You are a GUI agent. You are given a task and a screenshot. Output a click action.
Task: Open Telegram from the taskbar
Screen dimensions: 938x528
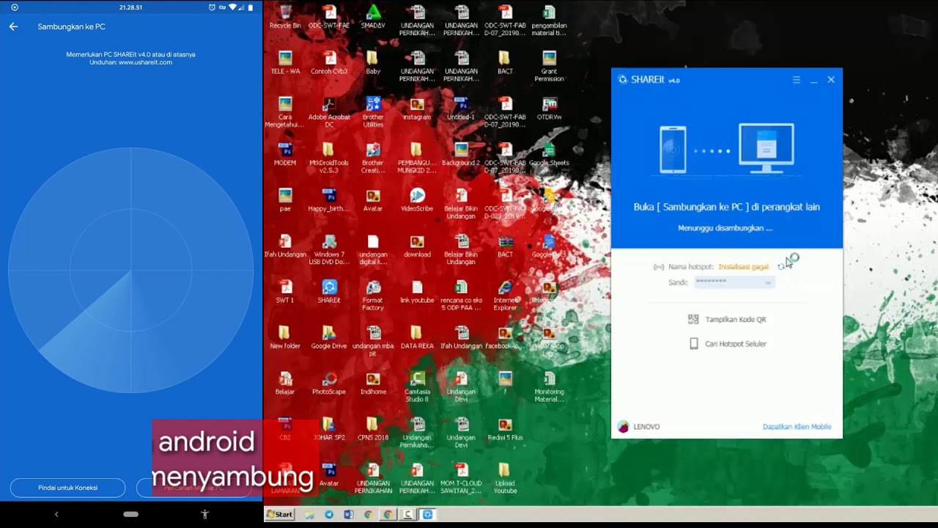(328, 515)
